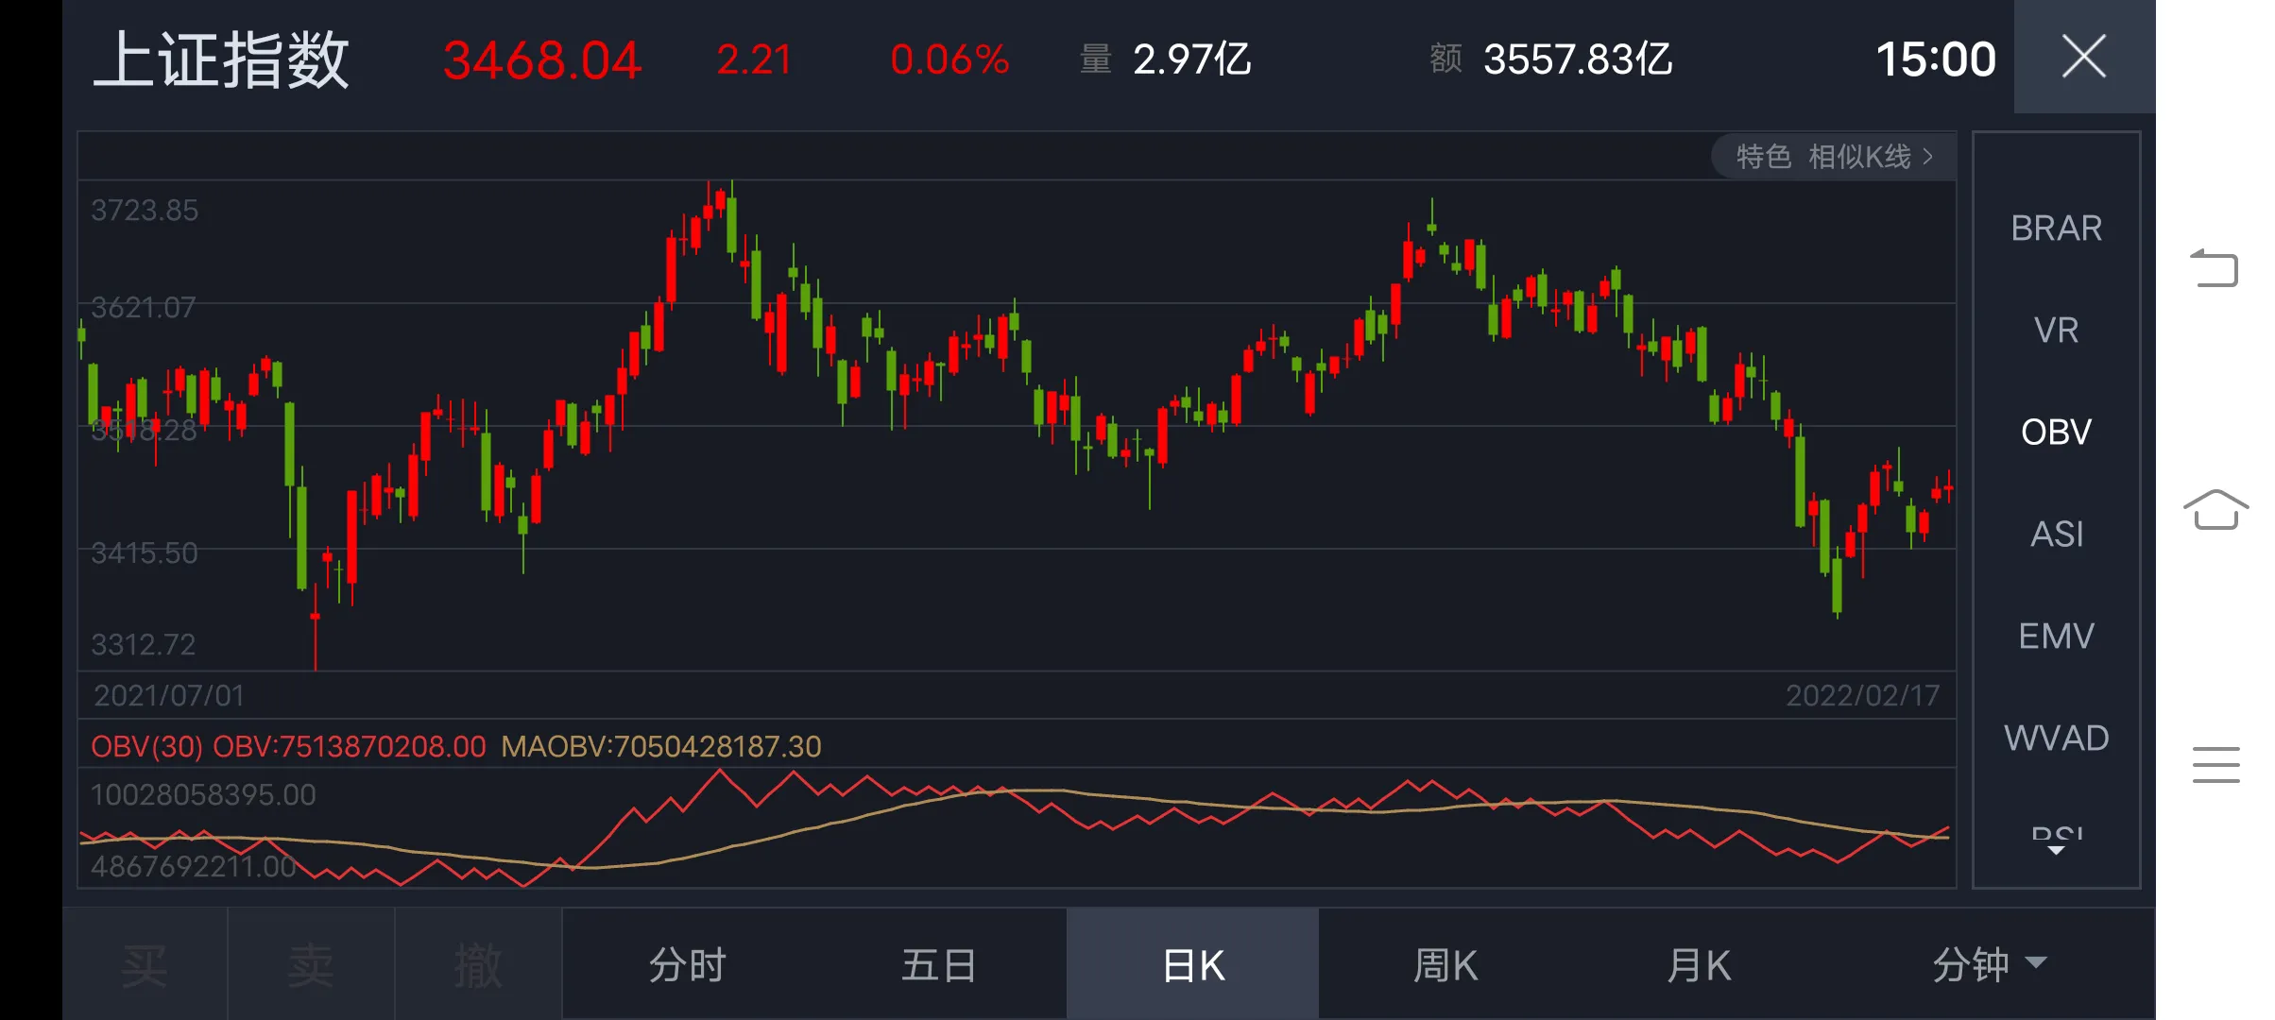This screenshot has width=2275, height=1020.
Task: Switch to the 月K chart tab
Action: pos(1698,964)
